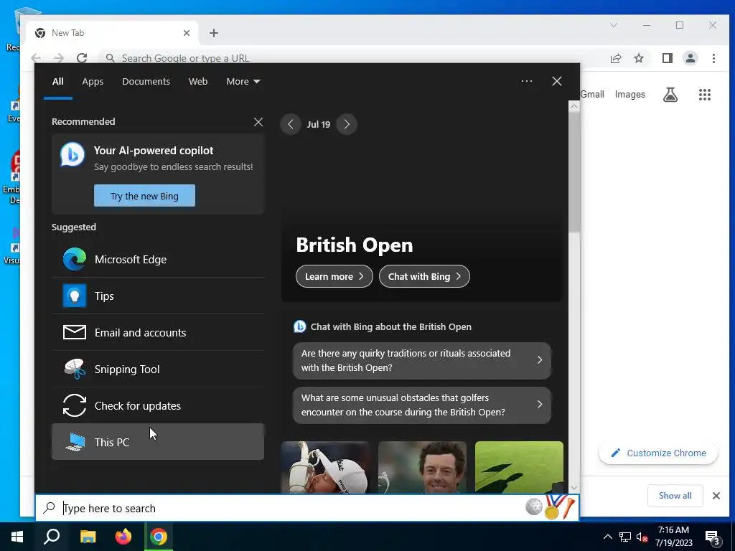This screenshot has height=551, width=735.
Task: Open File Explorer from taskbar
Action: pos(88,537)
